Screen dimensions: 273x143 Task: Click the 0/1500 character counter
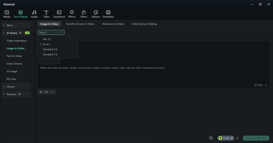click(258, 85)
